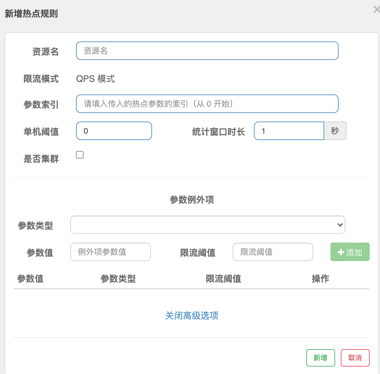
Task: Focus the 资源名 input field
Action: coord(207,51)
